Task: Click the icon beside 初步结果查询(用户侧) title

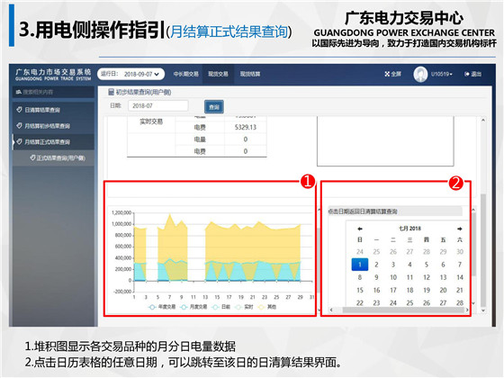Action: click(x=111, y=92)
